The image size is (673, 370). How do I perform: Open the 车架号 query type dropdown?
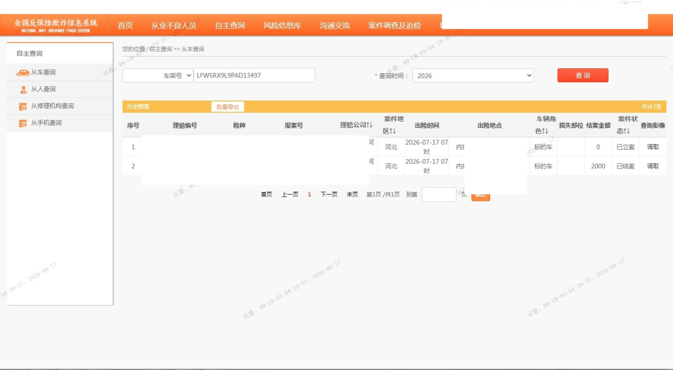[x=158, y=75]
